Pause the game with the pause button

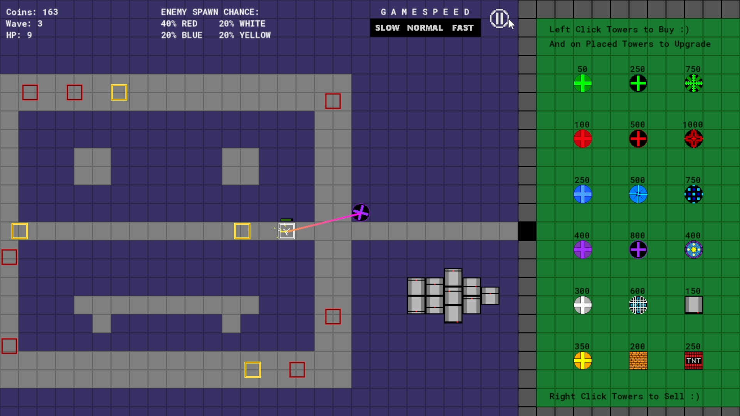(499, 18)
